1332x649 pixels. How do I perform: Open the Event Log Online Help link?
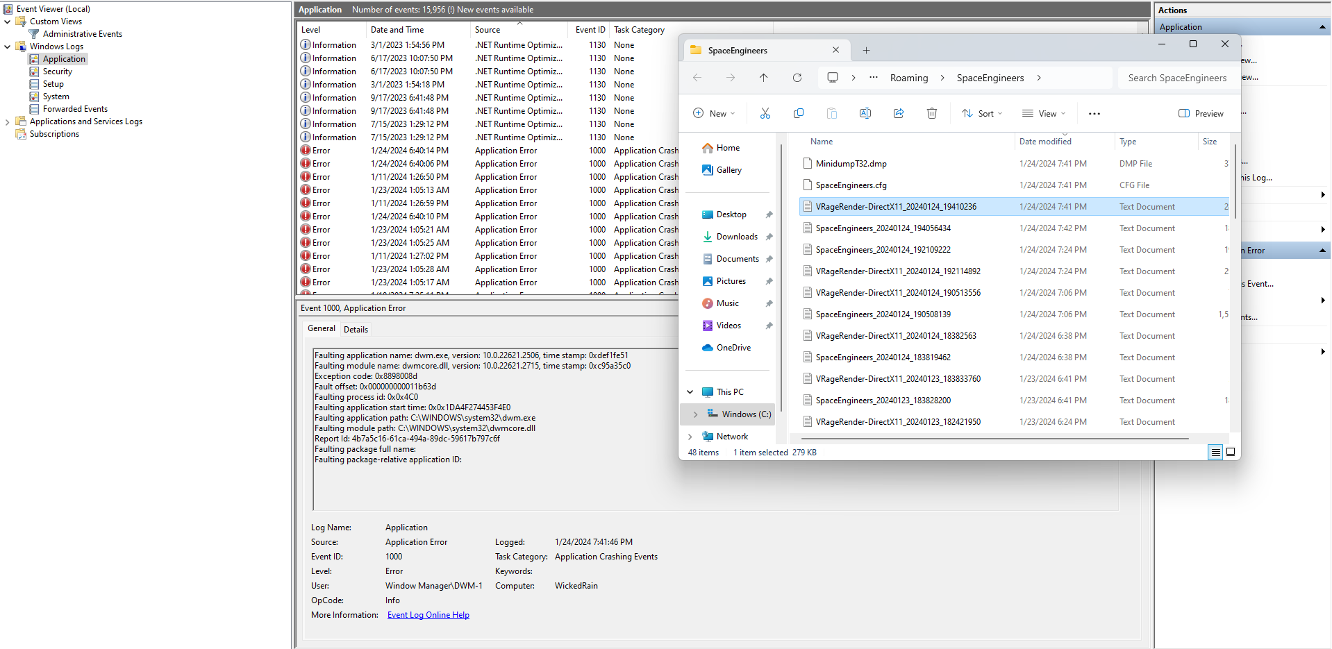click(428, 615)
